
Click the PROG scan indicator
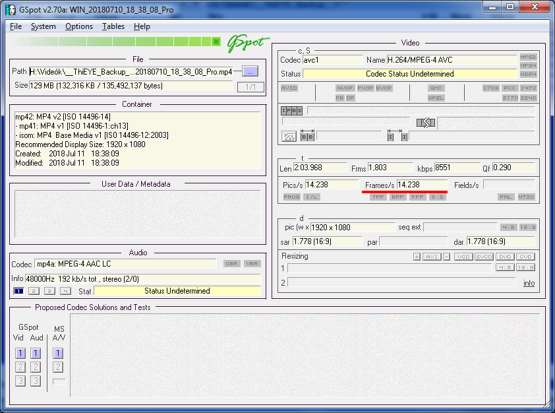tap(291, 197)
